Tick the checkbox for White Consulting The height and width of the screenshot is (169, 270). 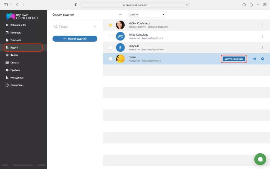(110, 36)
